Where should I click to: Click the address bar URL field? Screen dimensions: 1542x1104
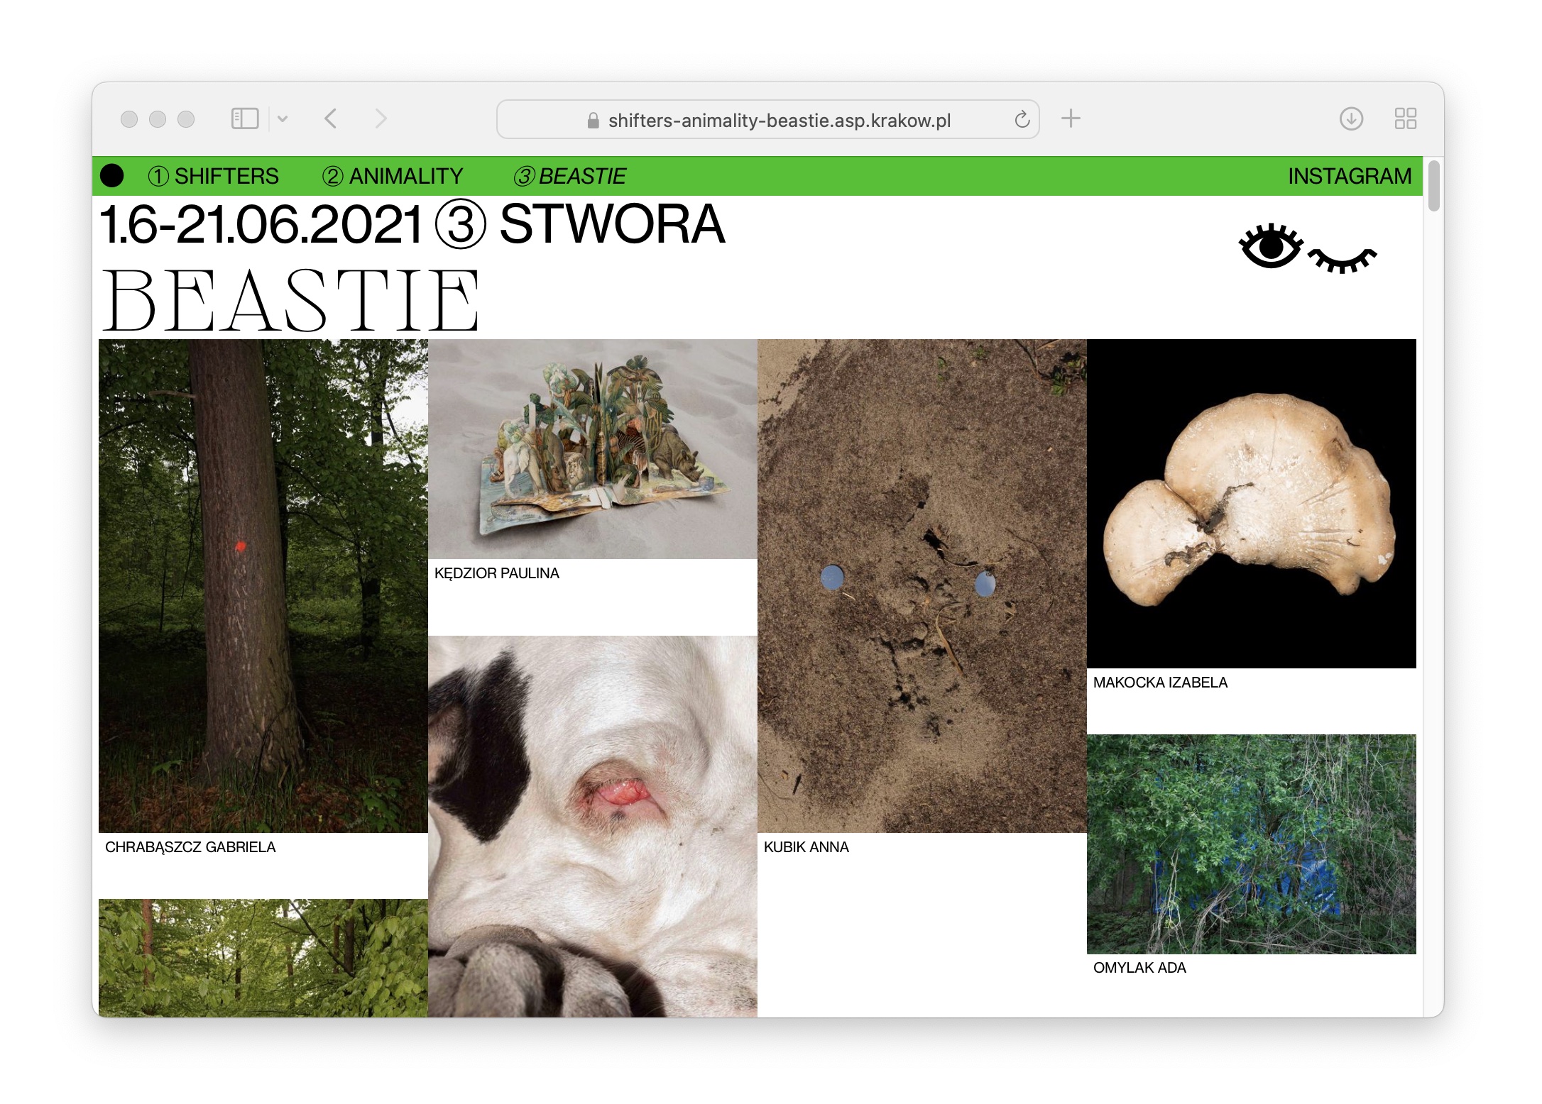pos(779,121)
